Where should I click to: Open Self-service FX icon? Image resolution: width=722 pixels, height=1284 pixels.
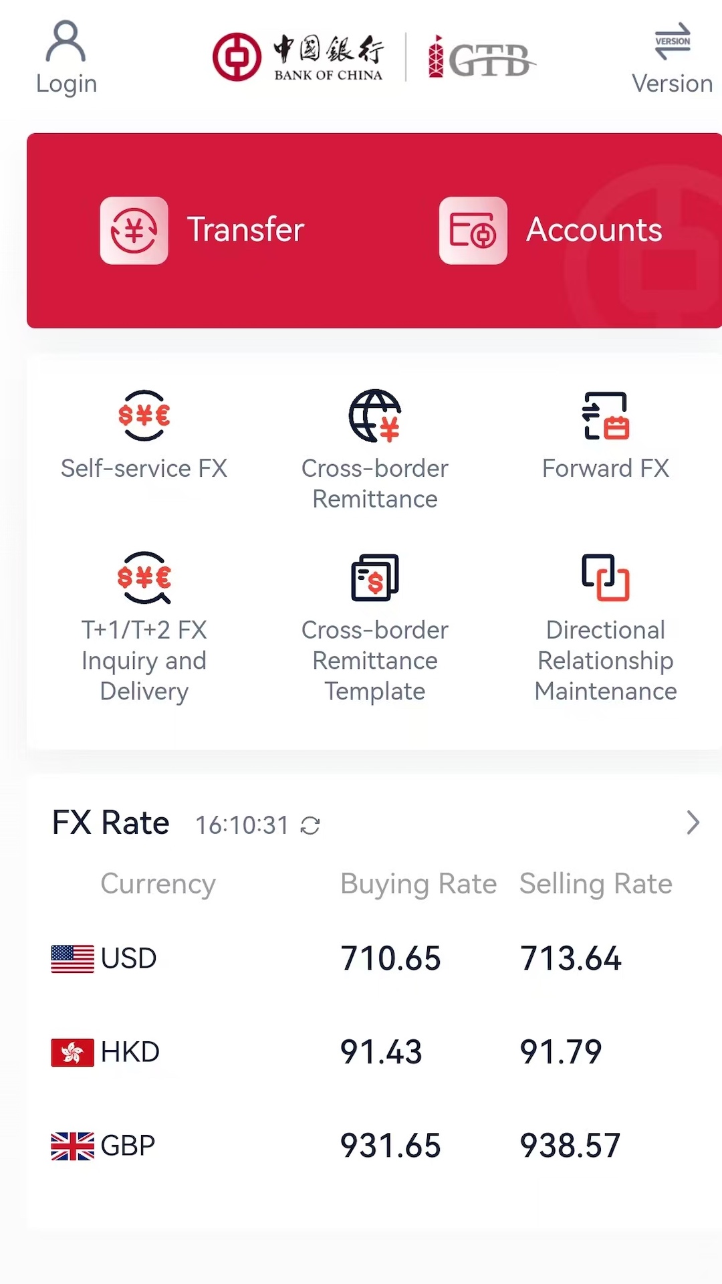point(144,415)
